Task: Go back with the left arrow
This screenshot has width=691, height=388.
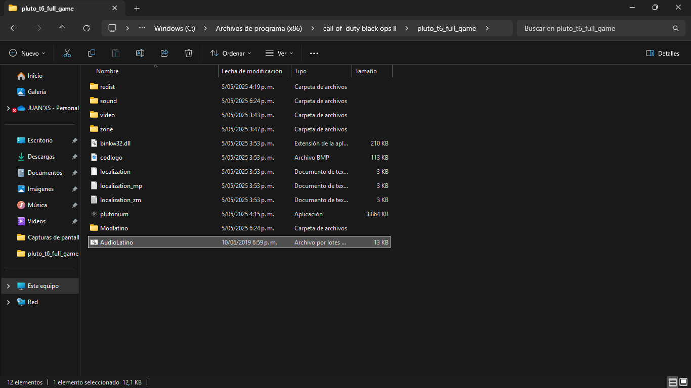Action: tap(14, 28)
